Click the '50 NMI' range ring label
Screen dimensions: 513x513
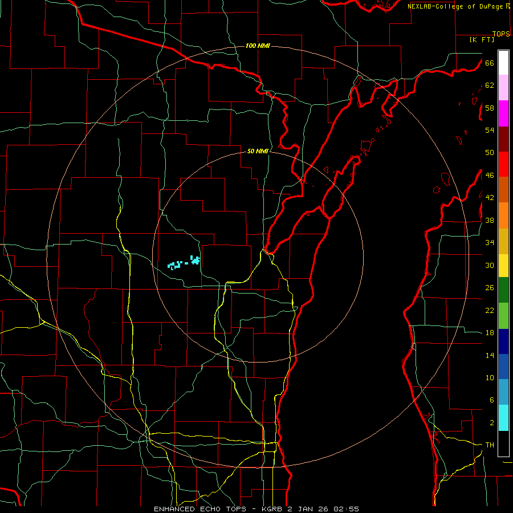click(x=258, y=151)
